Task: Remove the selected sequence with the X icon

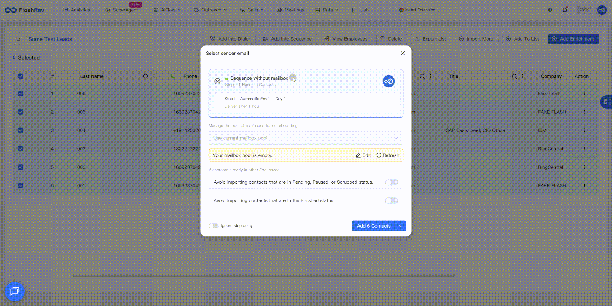Action: (217, 81)
